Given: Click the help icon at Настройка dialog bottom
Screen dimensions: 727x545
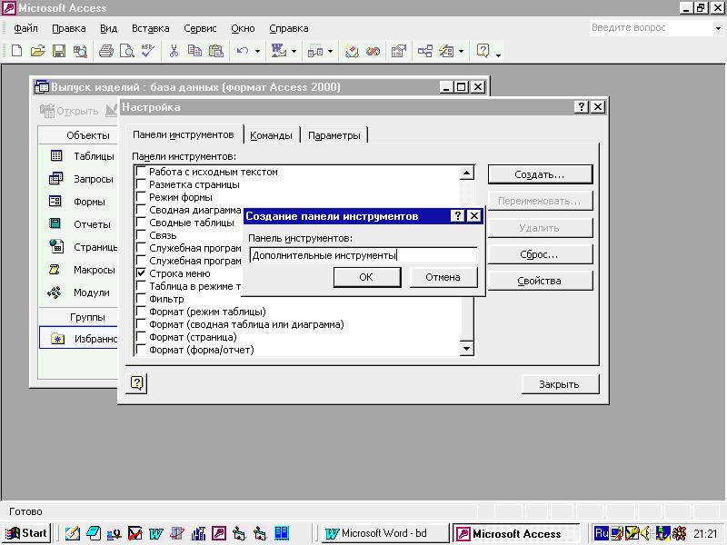Looking at the screenshot, I should 137,383.
